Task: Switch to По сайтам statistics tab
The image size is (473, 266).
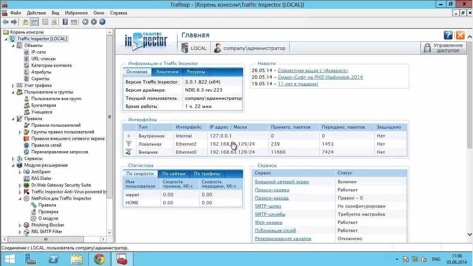Action: point(174,174)
